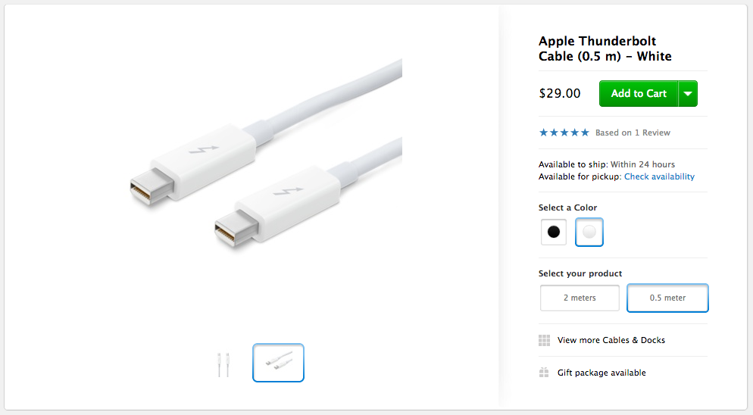Click the fifth blue rating star
Viewport: 753px width, 415px height.
click(x=584, y=133)
